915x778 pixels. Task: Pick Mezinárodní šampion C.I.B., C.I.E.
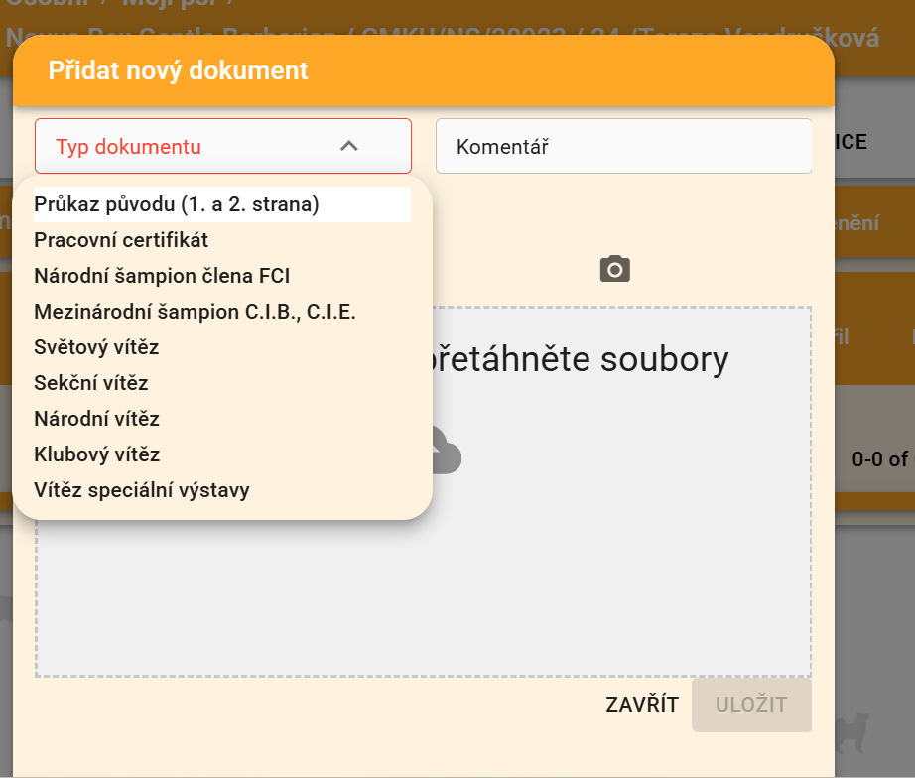point(195,312)
